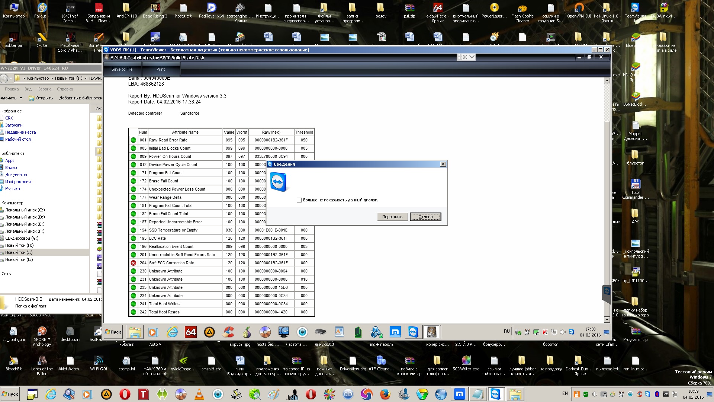Open VLC cone icon in bottom taskbar
The image size is (714, 402).
coord(199,394)
